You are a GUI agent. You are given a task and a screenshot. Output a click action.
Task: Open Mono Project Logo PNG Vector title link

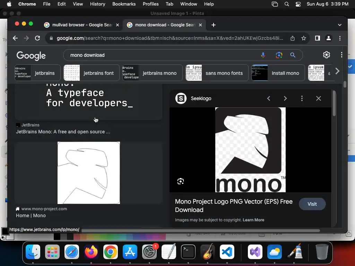pos(234,206)
